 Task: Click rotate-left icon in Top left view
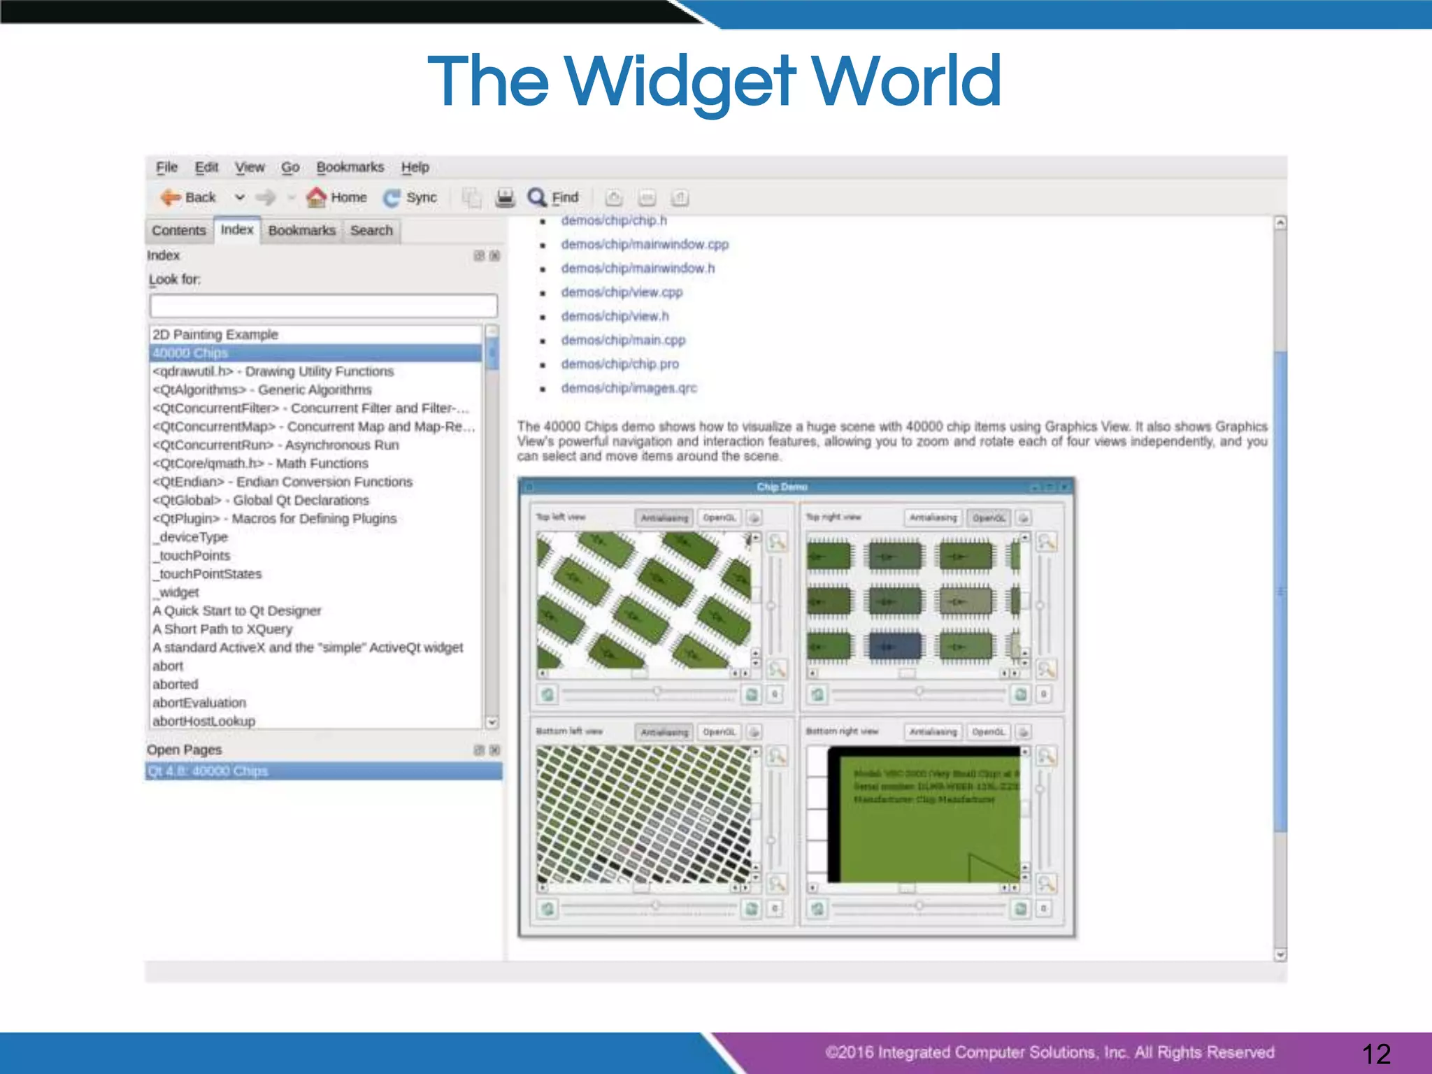click(547, 694)
